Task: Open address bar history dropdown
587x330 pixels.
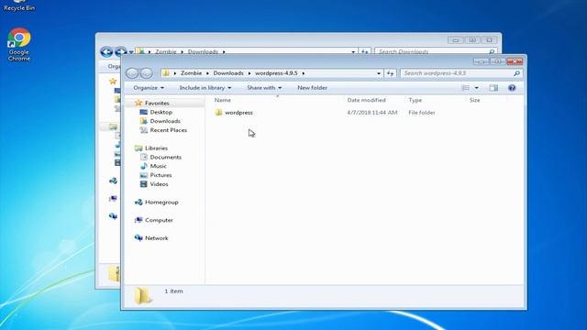Action: (379, 73)
